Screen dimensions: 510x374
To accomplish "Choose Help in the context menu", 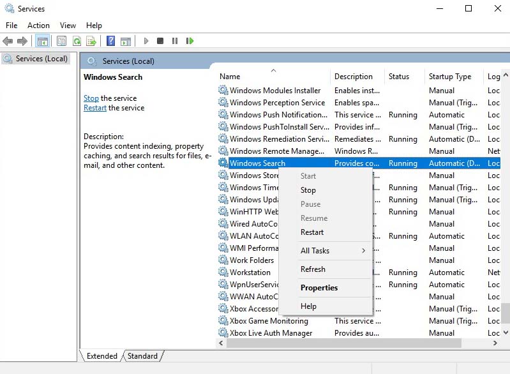I will click(326, 306).
